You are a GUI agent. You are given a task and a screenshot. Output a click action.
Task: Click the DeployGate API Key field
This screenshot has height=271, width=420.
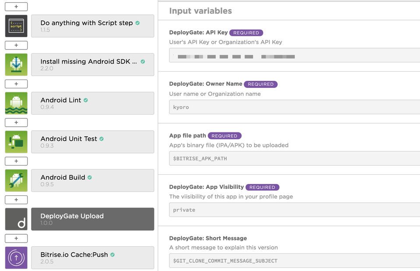[x=294, y=56]
